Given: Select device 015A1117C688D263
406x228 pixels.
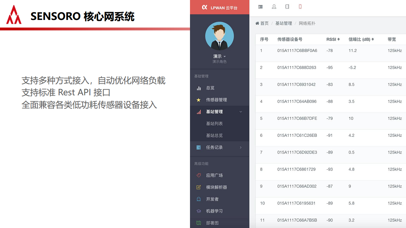Looking at the screenshot, I should pyautogui.click(x=297, y=68).
